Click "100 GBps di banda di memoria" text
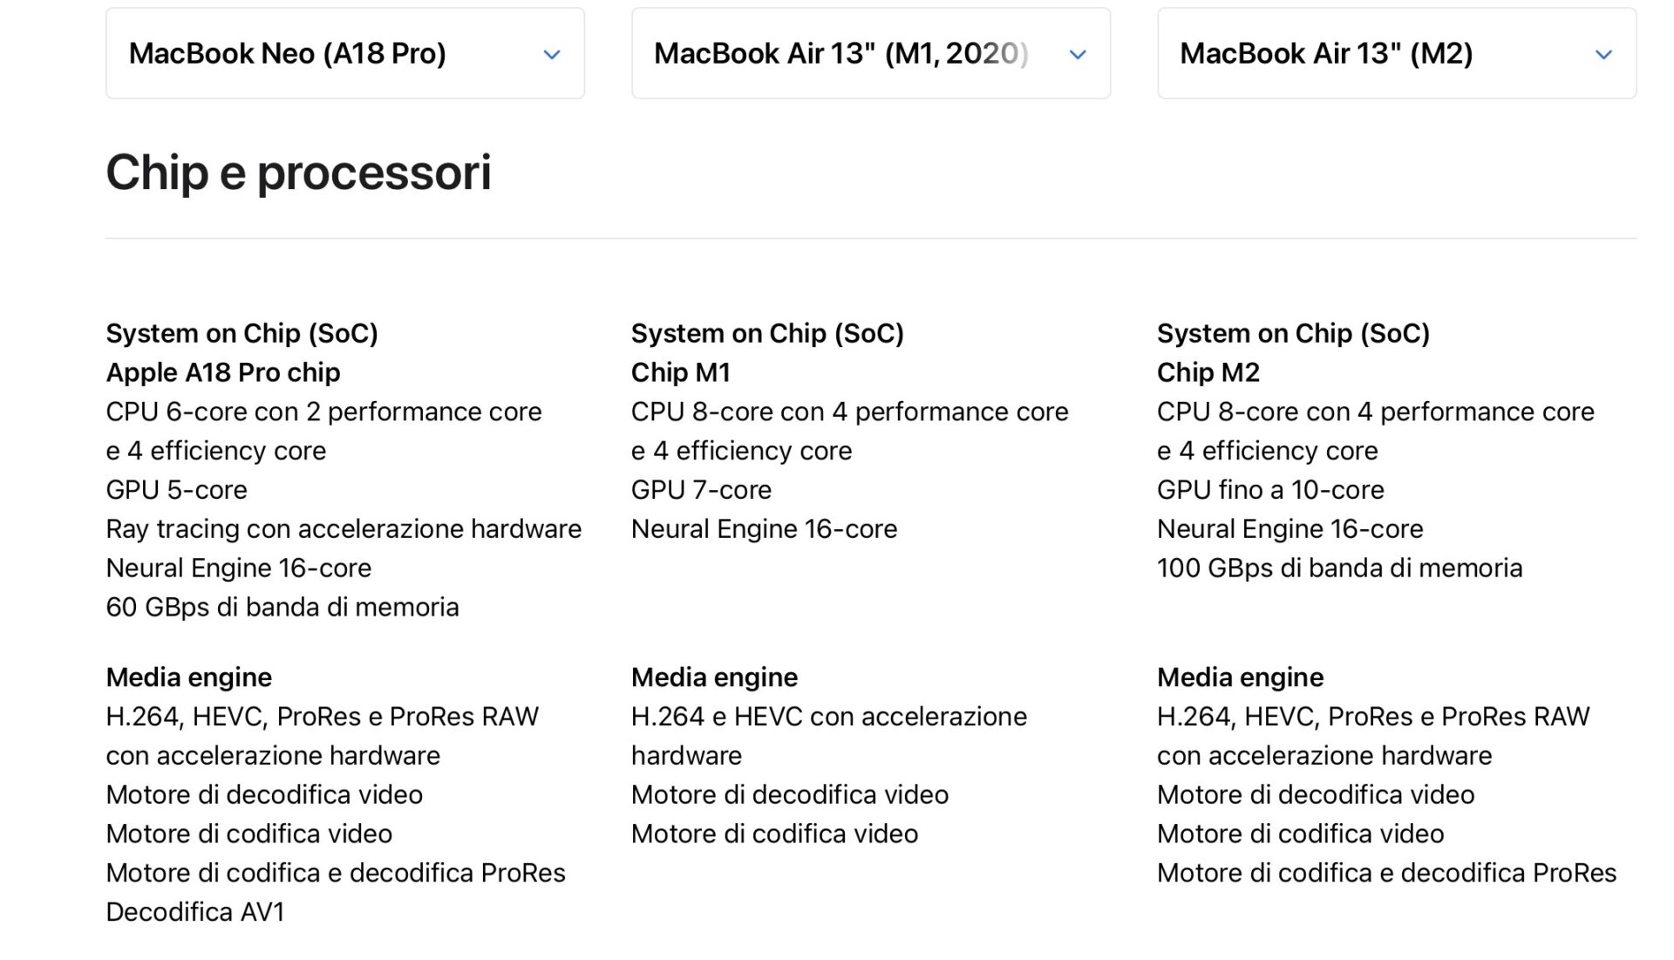 pos(1339,569)
